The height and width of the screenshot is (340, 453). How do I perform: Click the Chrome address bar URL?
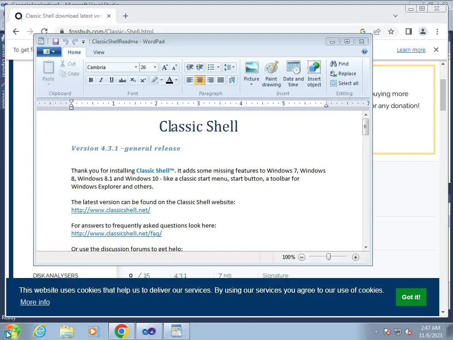(x=111, y=31)
